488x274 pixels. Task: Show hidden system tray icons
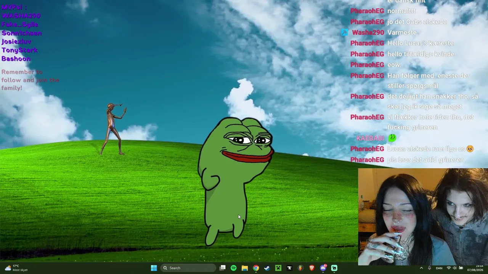pos(421,268)
